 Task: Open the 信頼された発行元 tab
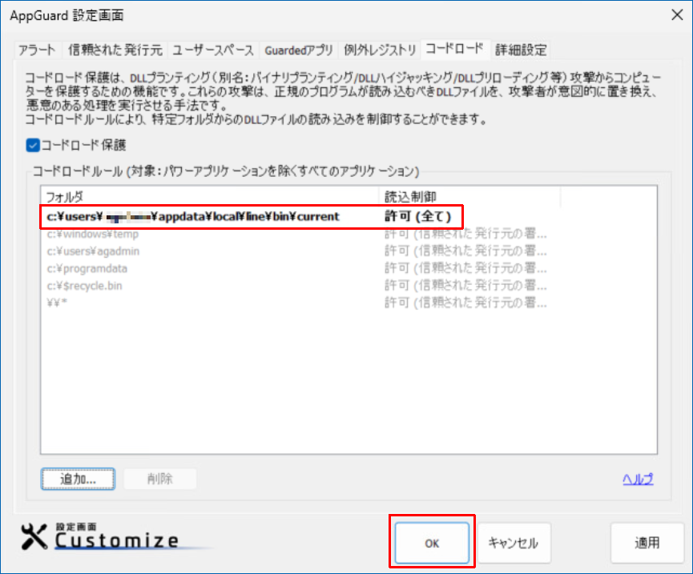pos(115,50)
